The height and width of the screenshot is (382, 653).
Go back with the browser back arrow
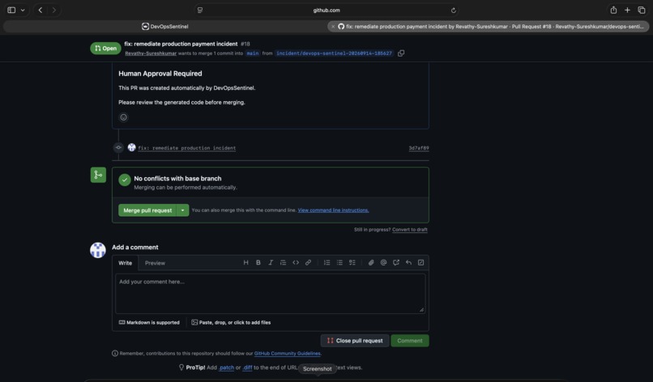tap(41, 10)
